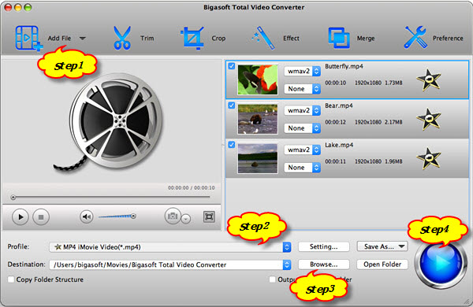473x307 pixels.
Task: Open the None subtitle dropdown for Lake.mp4
Action: [x=302, y=168]
